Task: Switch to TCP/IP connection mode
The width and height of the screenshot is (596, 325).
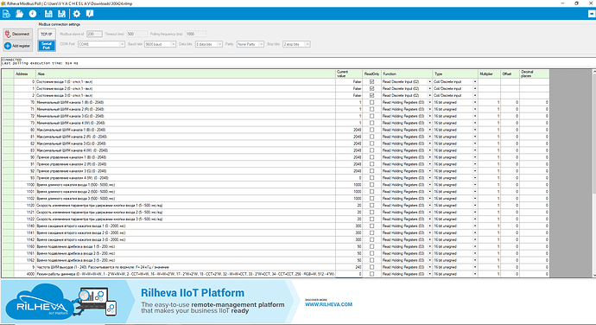Action: (47, 34)
